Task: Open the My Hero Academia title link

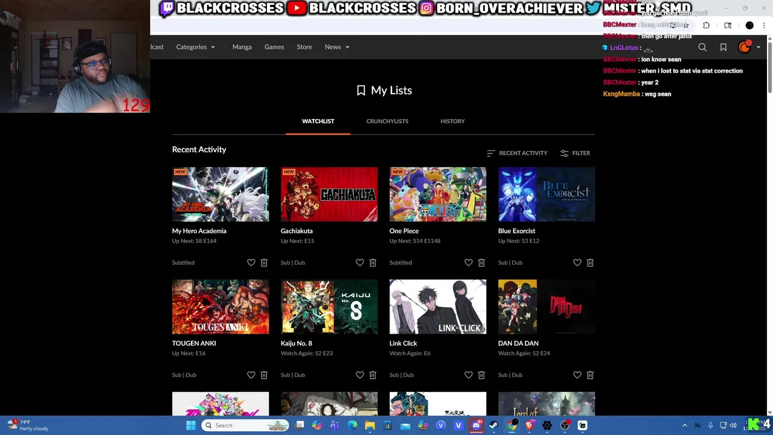Action: coord(199,231)
